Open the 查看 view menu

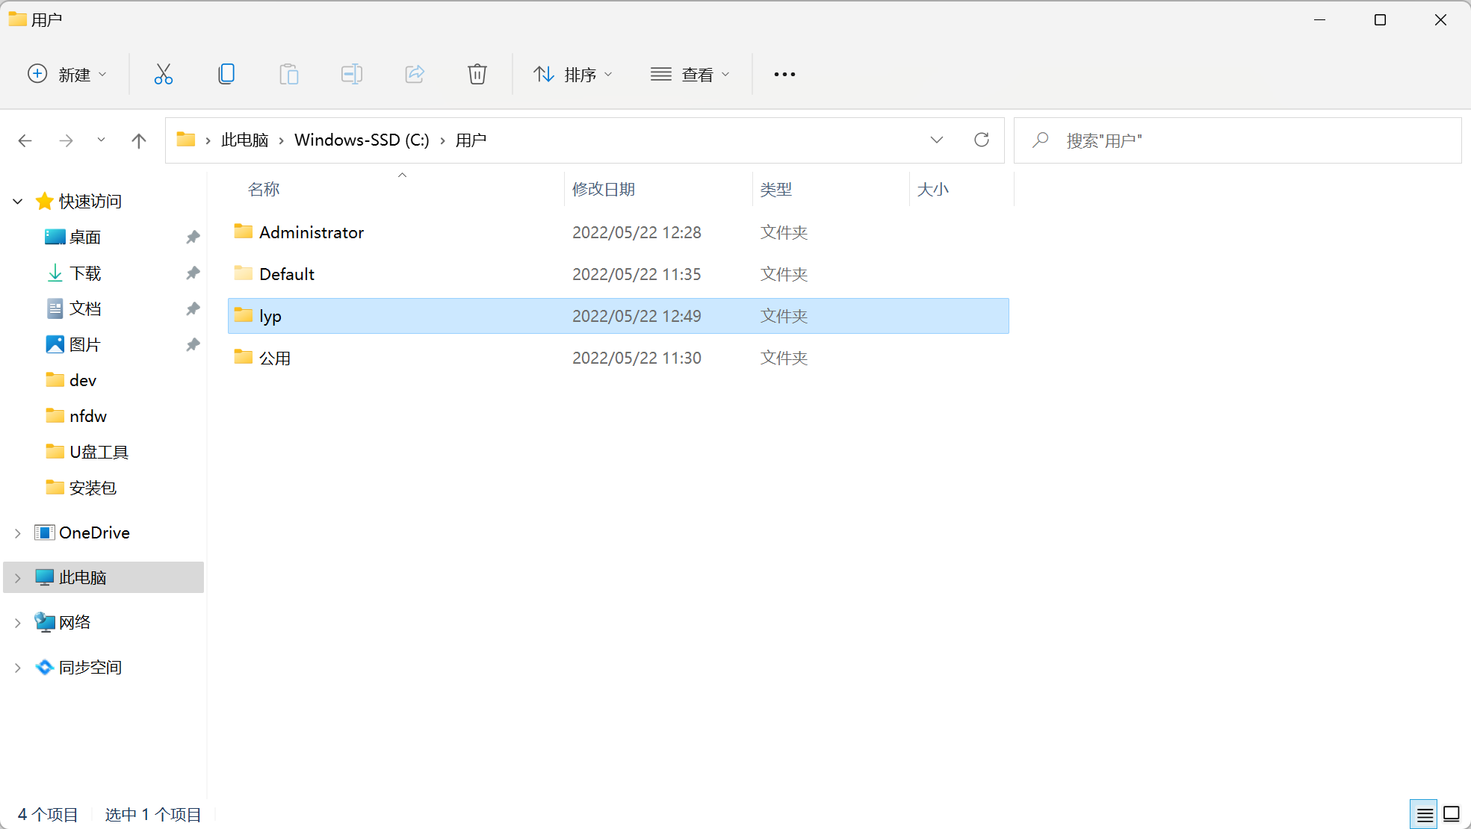690,74
